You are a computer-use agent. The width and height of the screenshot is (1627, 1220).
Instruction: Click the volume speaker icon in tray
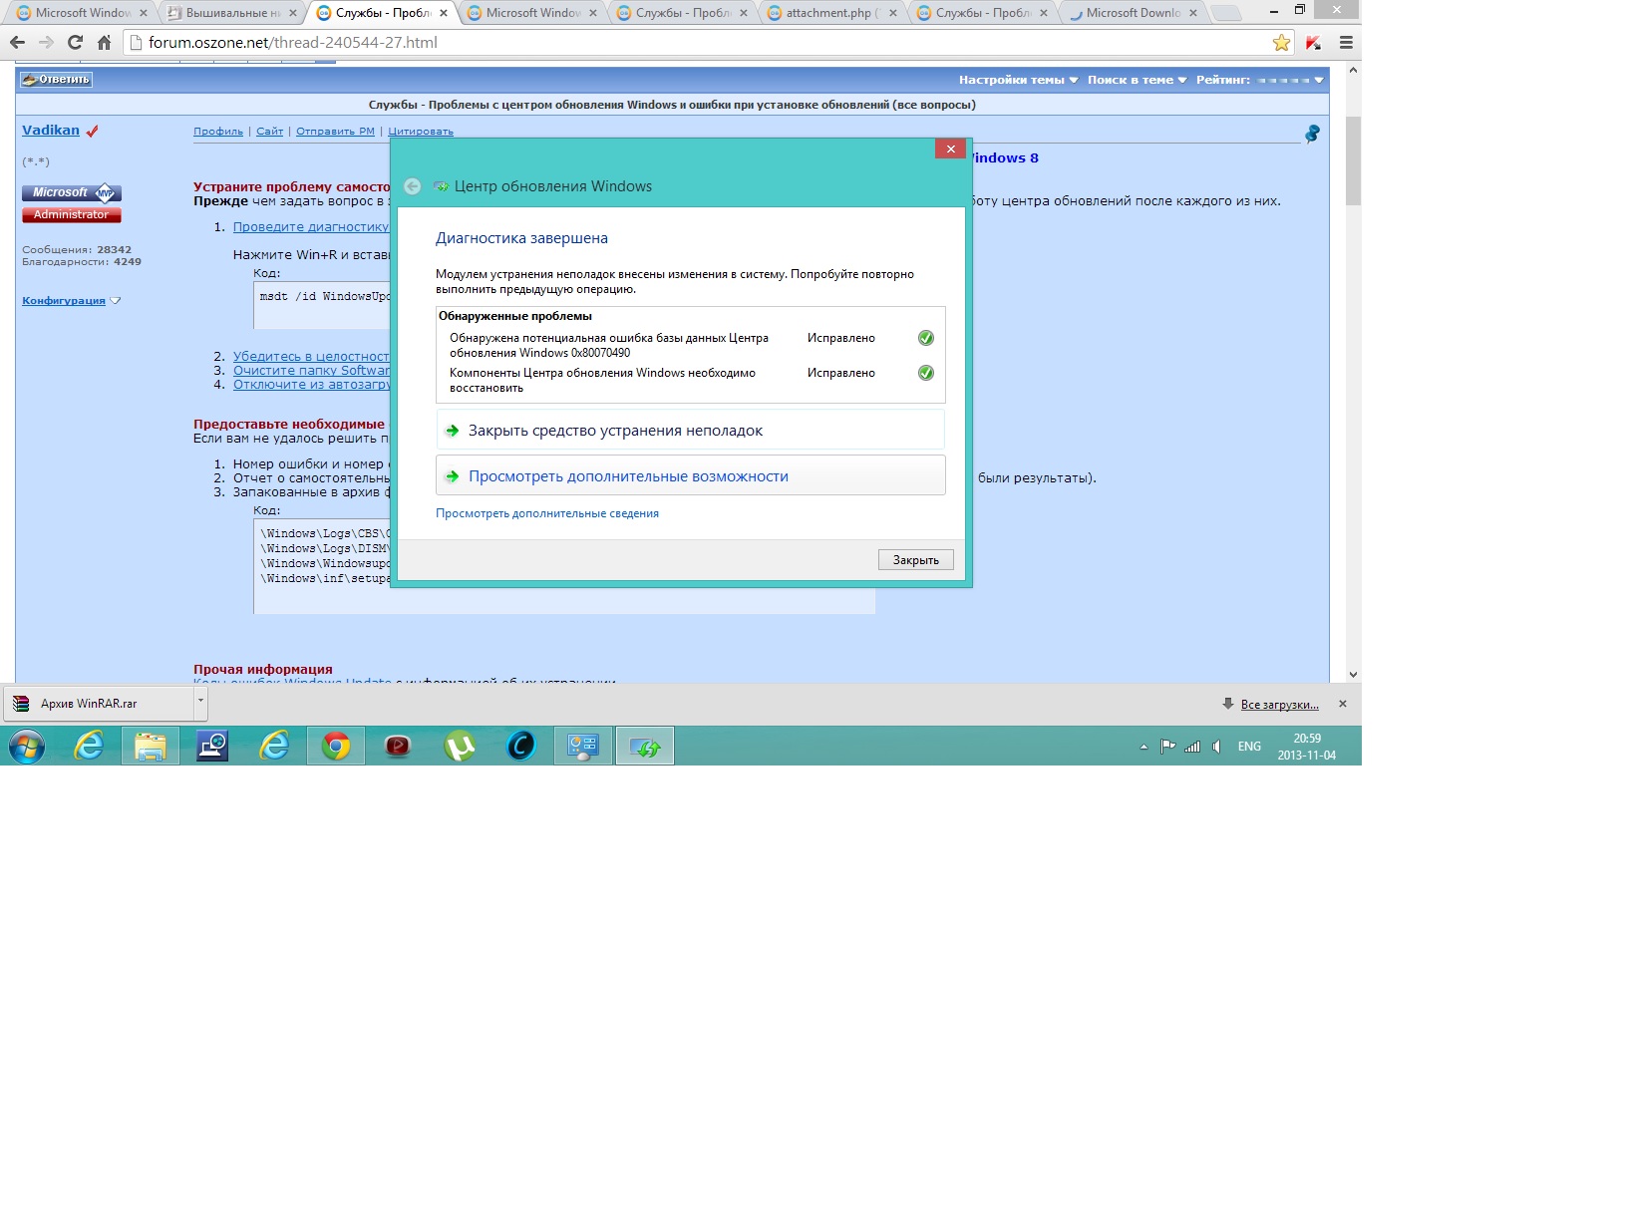coord(1216,747)
